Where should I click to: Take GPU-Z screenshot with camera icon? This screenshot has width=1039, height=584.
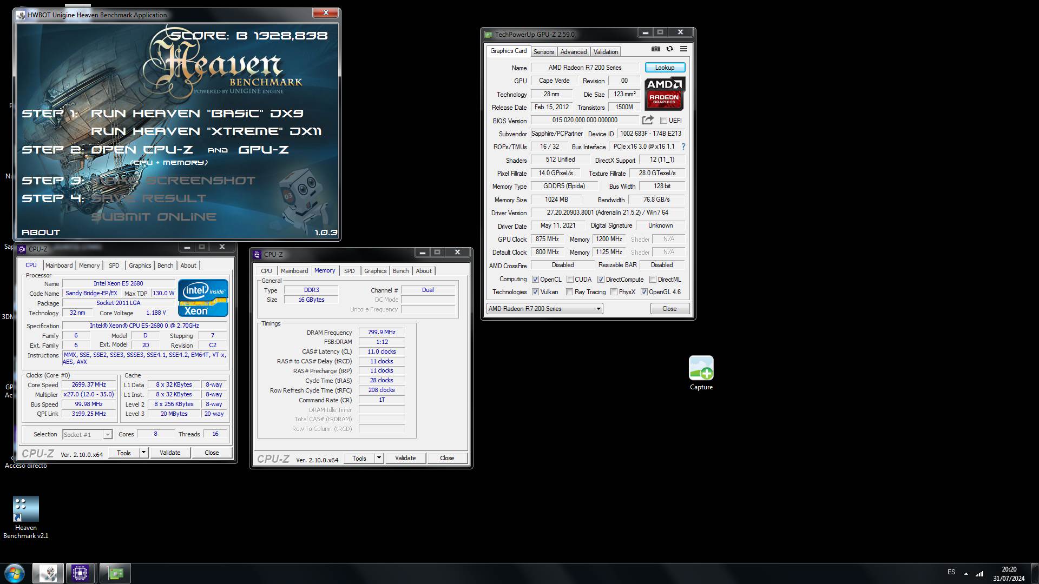click(656, 49)
